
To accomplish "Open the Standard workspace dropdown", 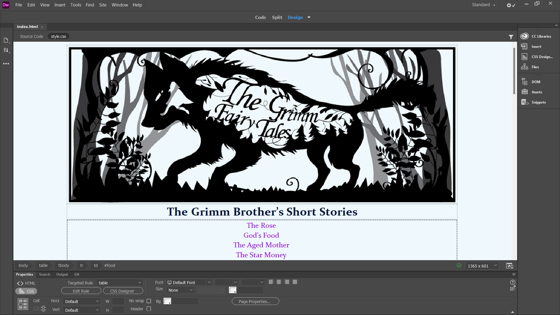I will tap(484, 5).
